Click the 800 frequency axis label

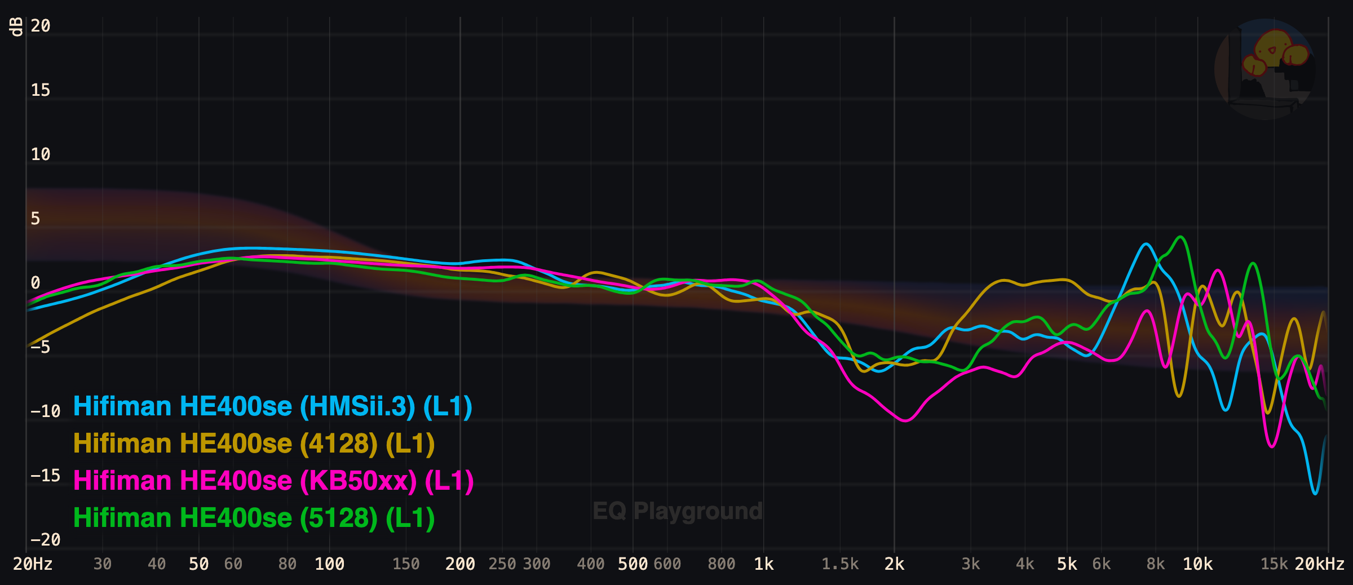722,564
